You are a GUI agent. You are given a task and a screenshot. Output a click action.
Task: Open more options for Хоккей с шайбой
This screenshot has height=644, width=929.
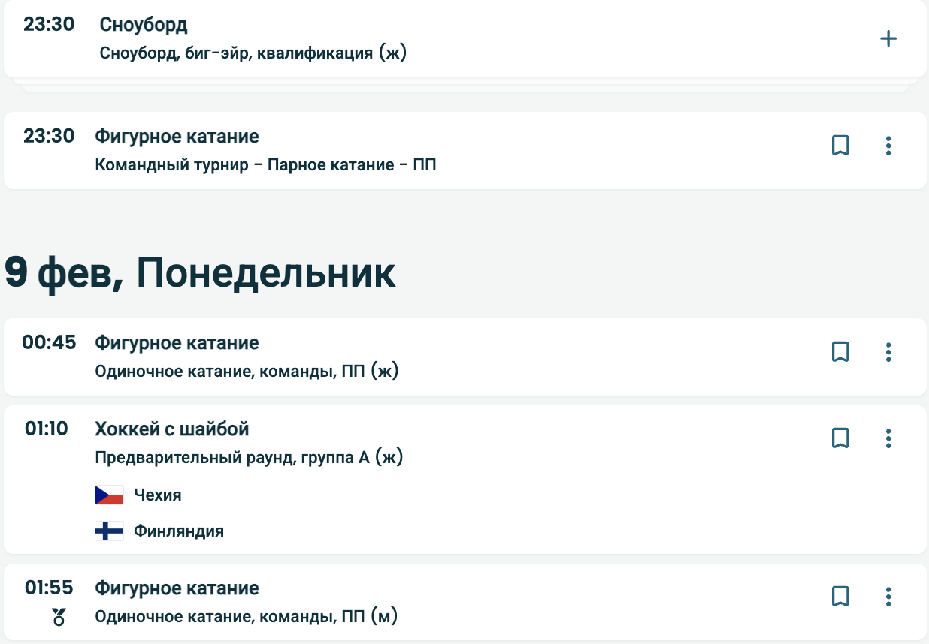pyautogui.click(x=888, y=438)
